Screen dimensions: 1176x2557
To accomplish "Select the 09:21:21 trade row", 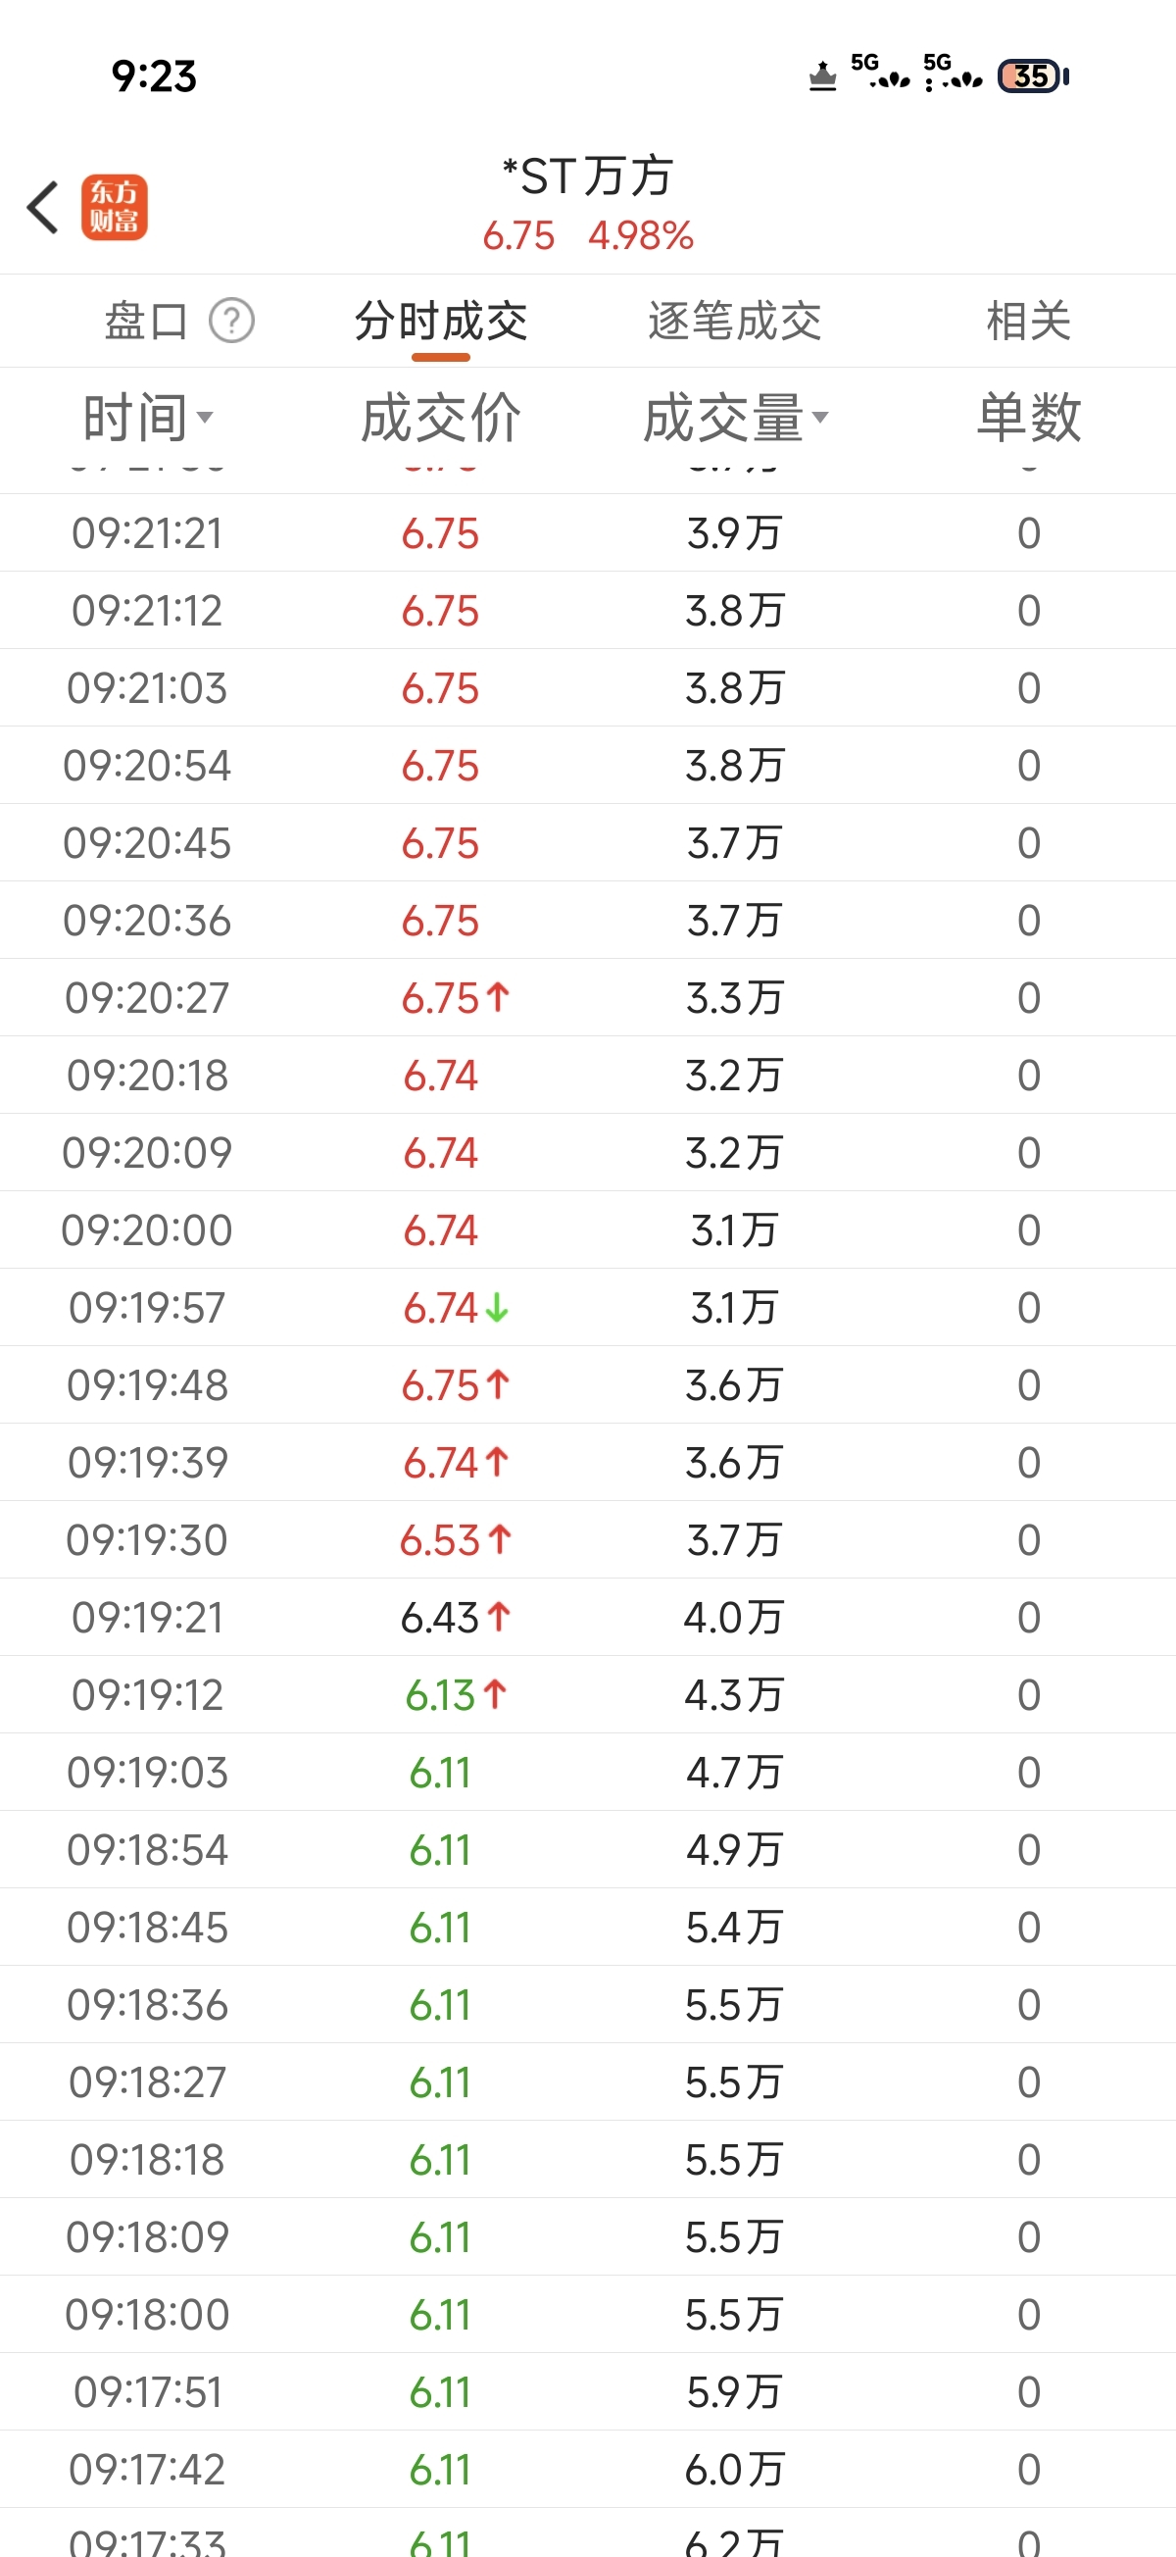I will [x=587, y=533].
